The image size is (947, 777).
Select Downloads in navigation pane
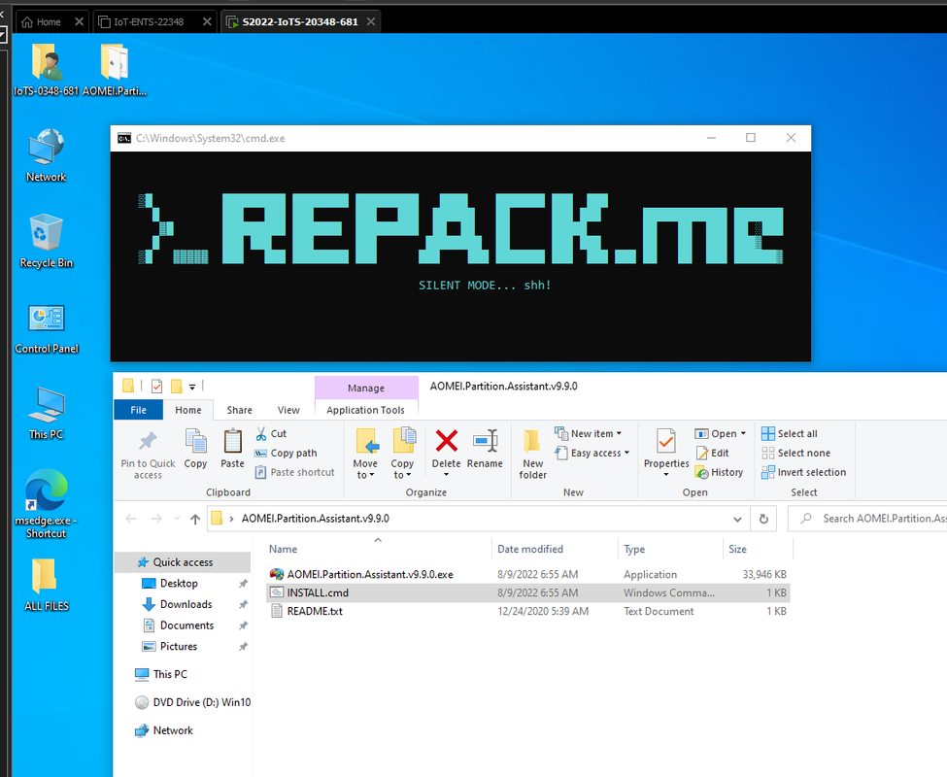(x=186, y=604)
